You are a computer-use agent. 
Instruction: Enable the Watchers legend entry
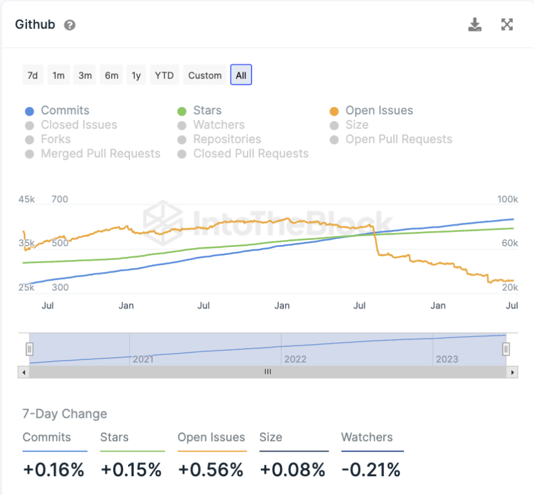point(211,125)
